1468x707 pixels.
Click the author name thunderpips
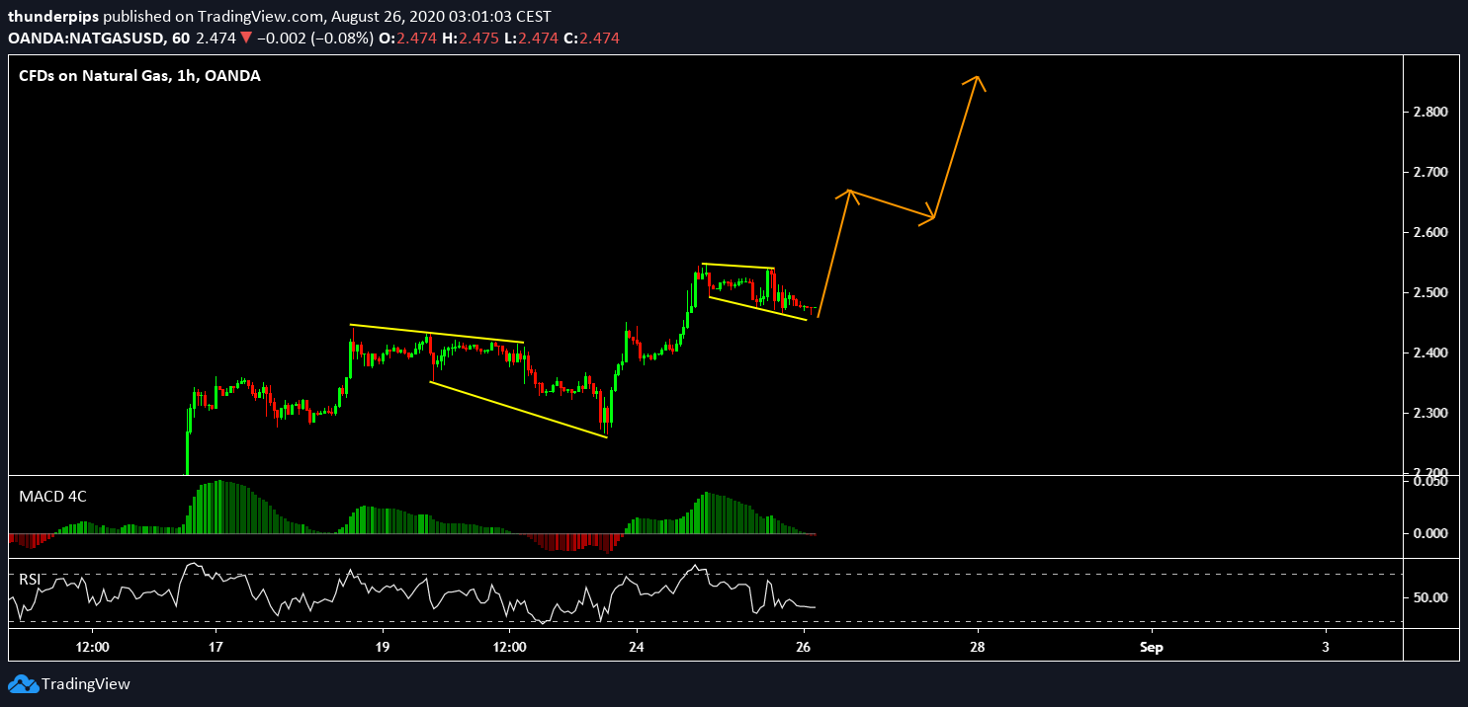[x=53, y=17]
